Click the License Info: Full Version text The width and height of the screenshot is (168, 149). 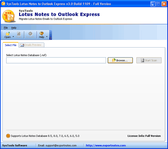pos(144,136)
